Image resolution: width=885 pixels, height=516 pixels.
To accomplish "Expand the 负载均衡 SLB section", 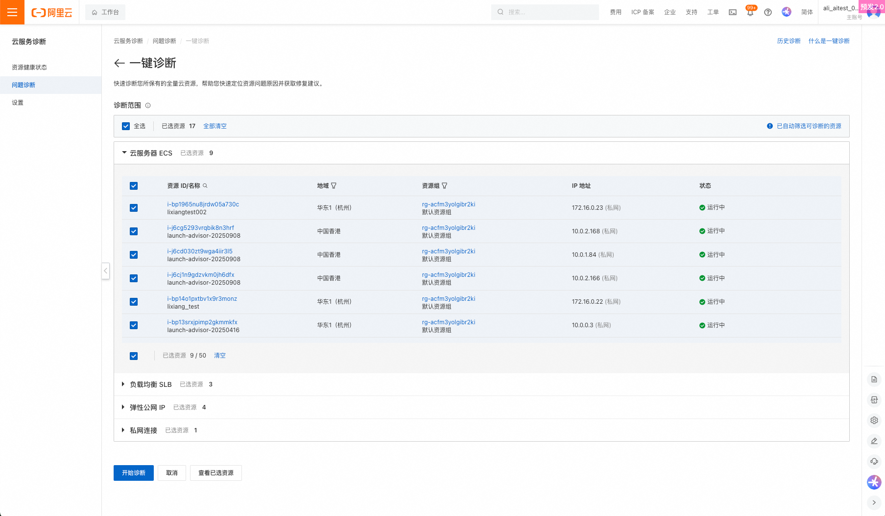I will tap(123, 384).
